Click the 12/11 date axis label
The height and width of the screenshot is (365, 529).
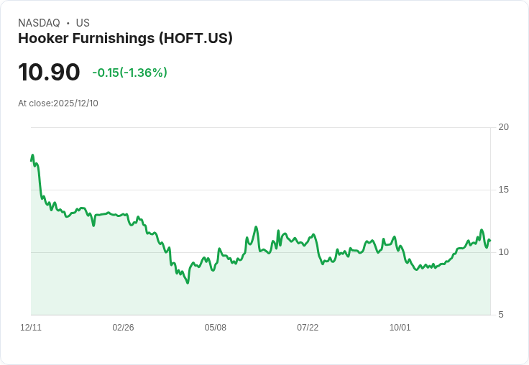[31, 328]
